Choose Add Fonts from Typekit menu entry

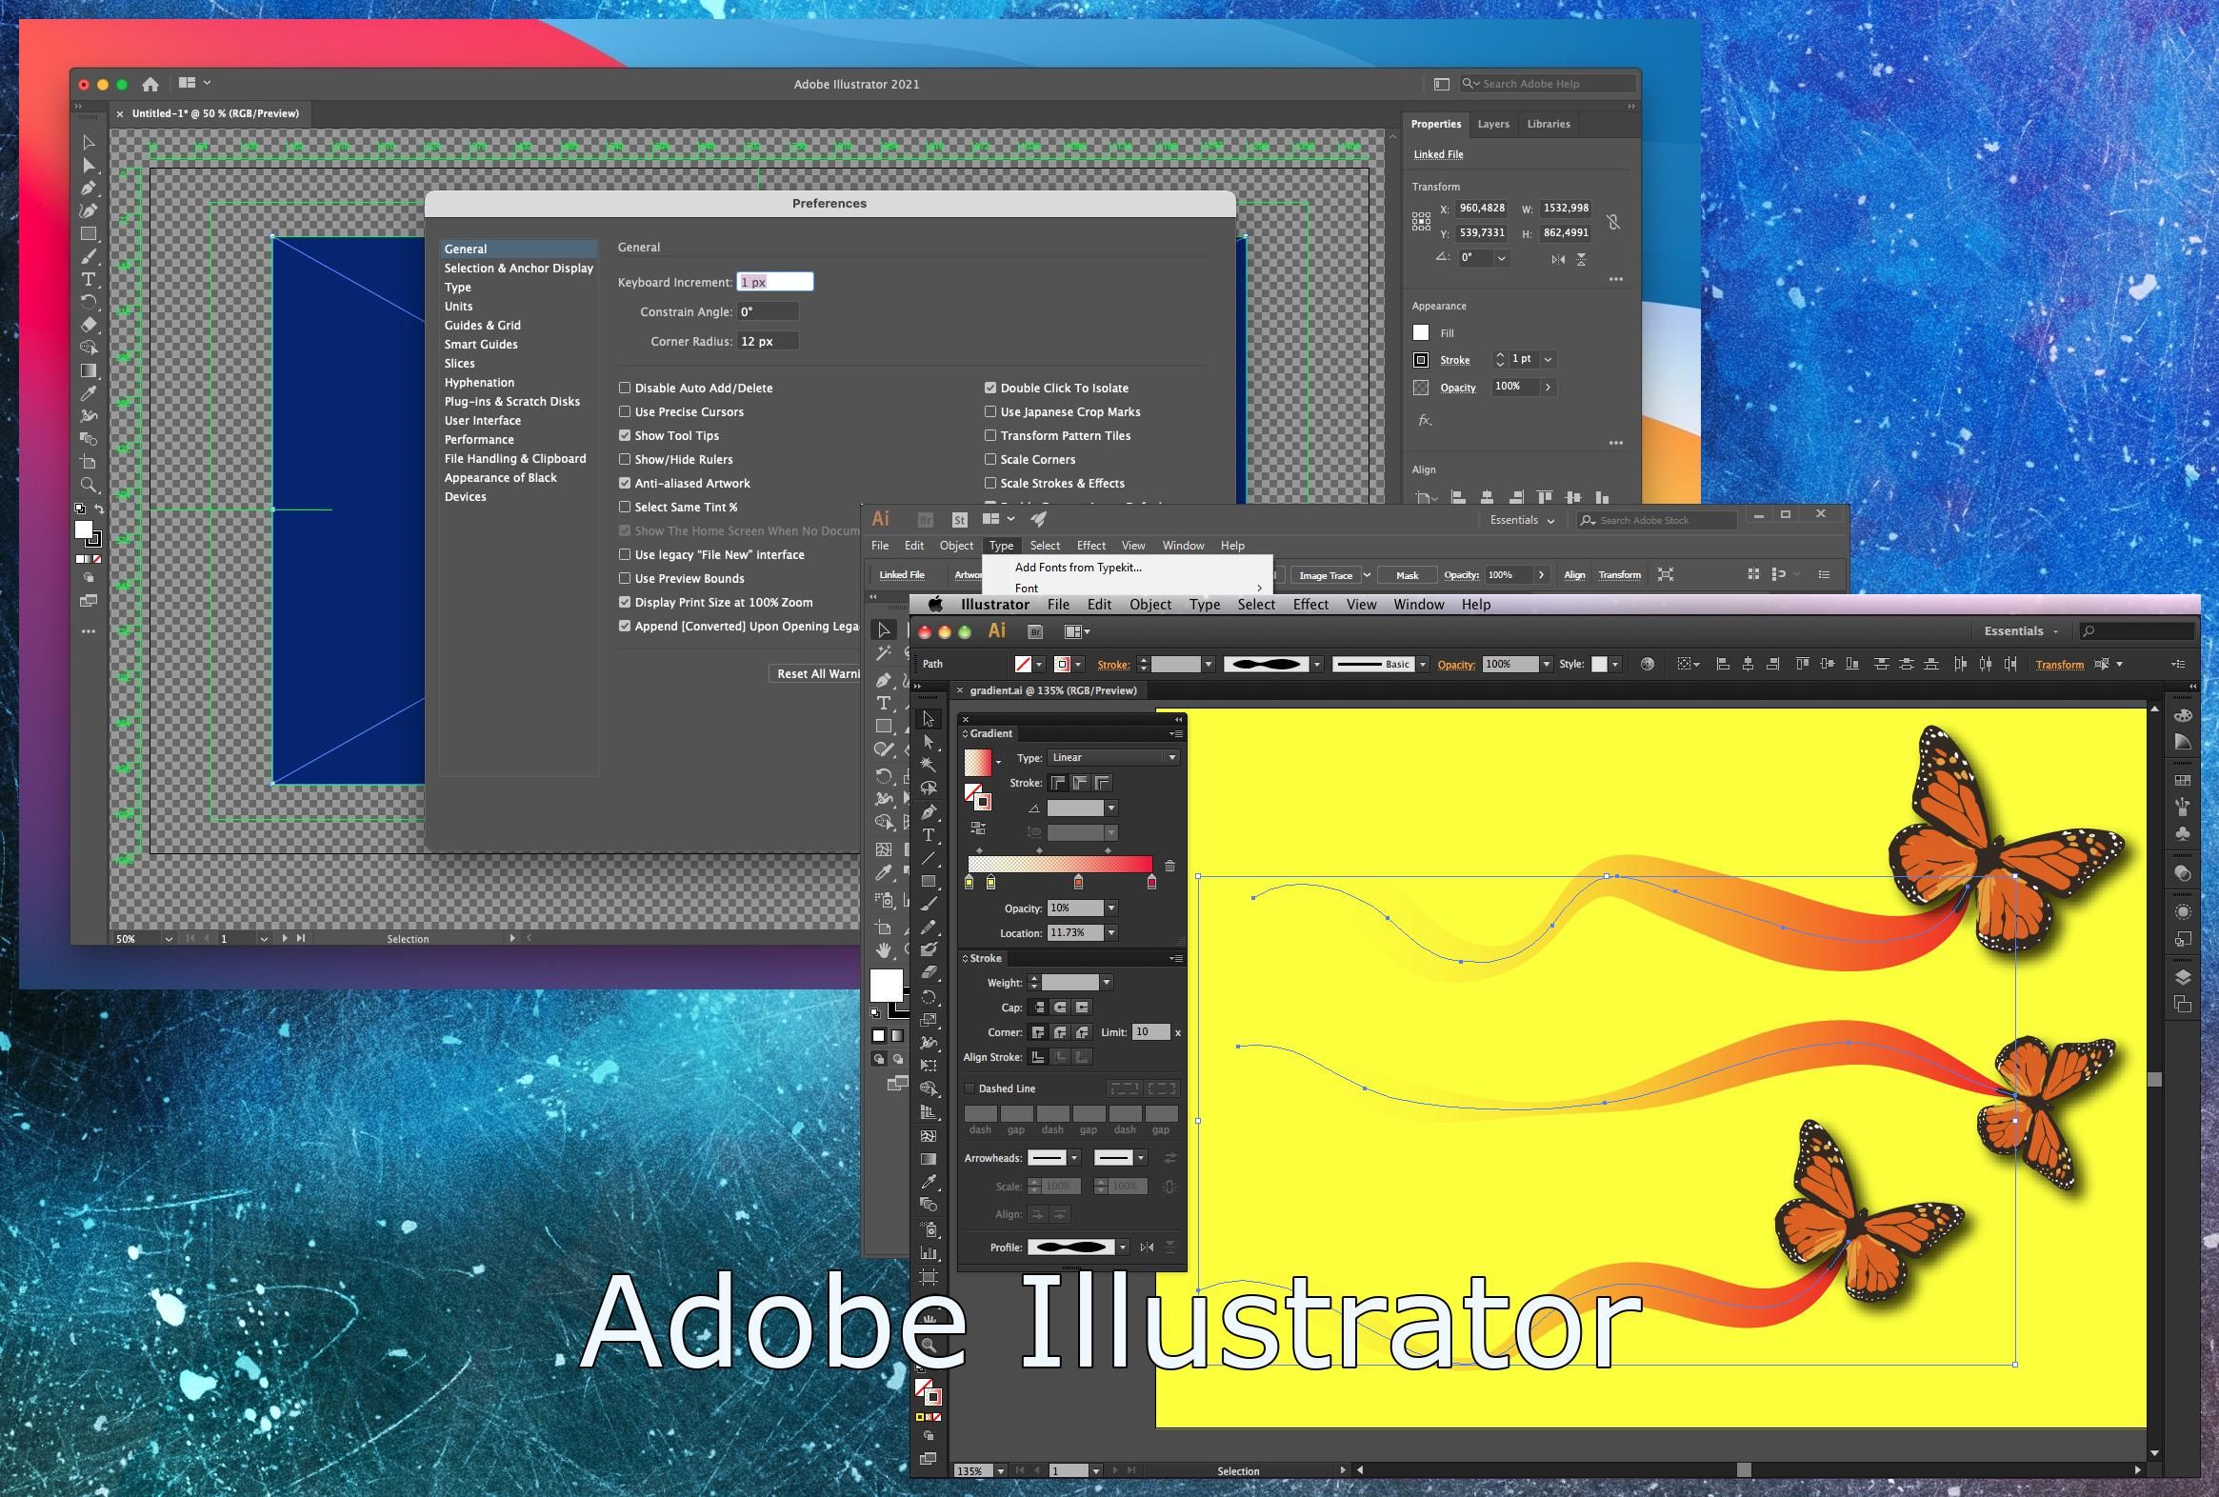[x=1078, y=568]
